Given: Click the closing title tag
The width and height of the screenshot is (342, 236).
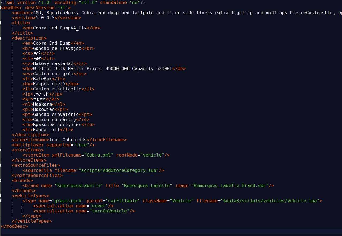Looking at the screenshot, I should [22, 33].
